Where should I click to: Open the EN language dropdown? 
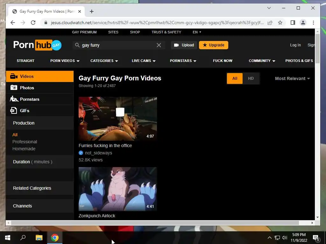(x=197, y=32)
